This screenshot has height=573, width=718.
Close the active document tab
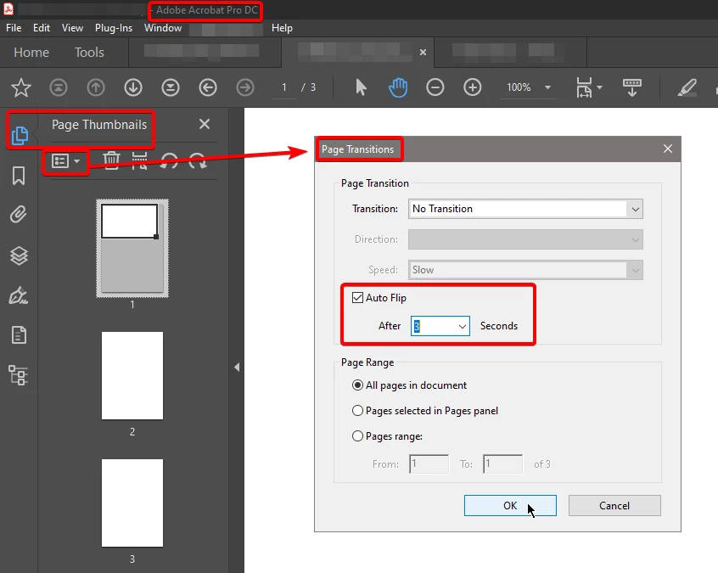[424, 53]
